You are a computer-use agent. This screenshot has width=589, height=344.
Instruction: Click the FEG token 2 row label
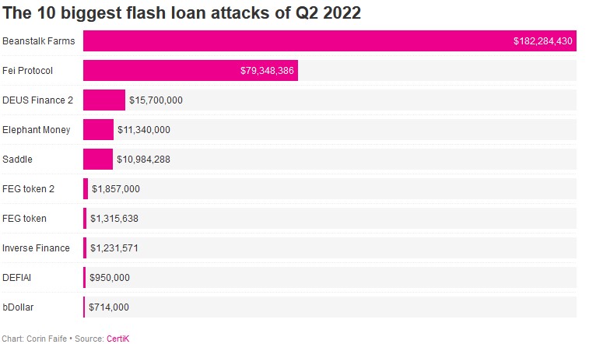click(x=28, y=189)
